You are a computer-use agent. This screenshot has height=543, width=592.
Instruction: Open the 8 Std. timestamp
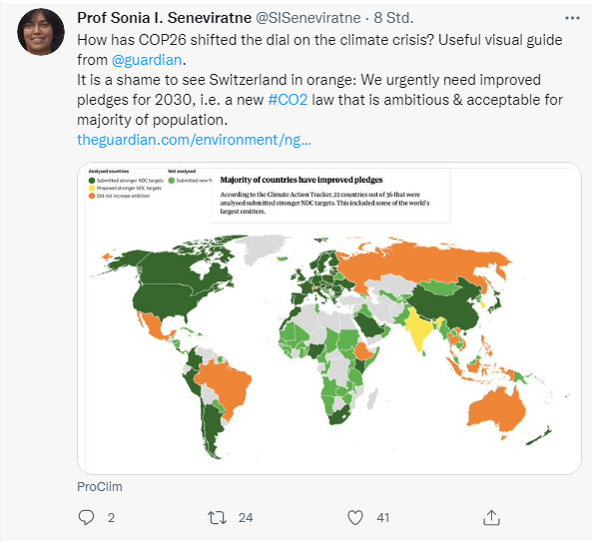[393, 18]
